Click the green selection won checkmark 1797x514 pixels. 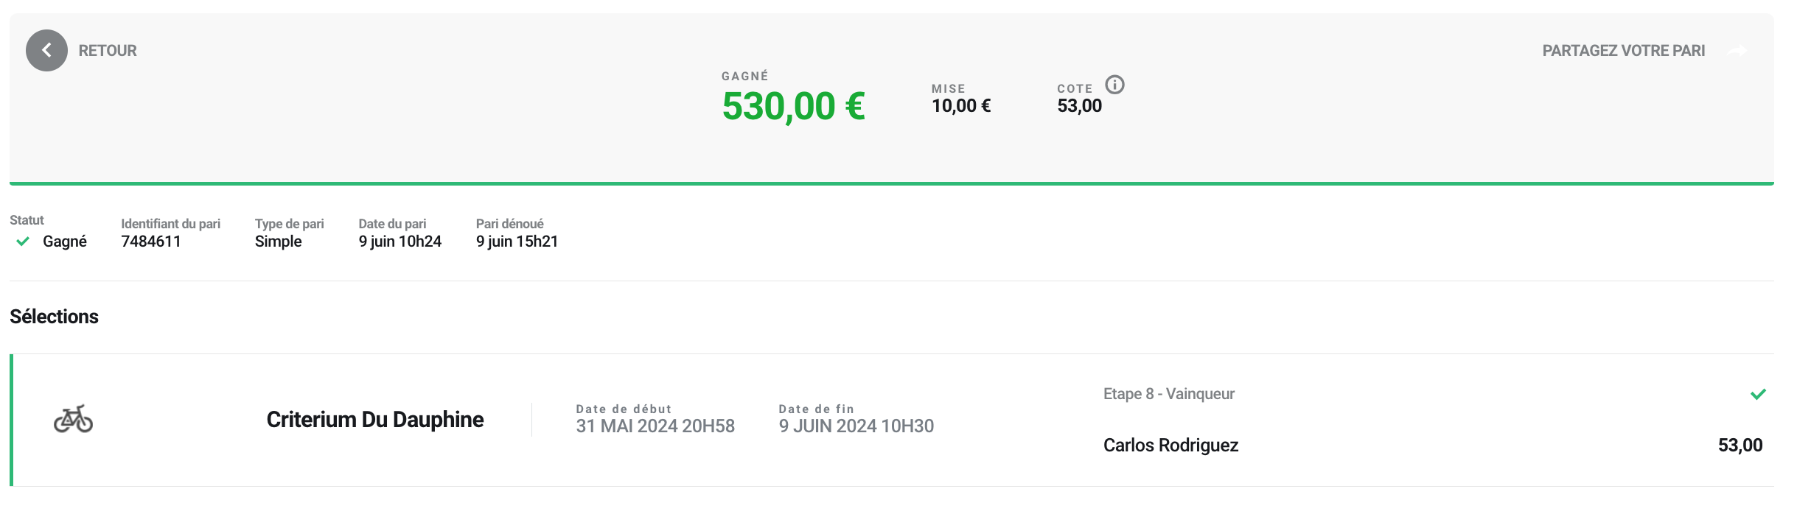pos(1758,394)
